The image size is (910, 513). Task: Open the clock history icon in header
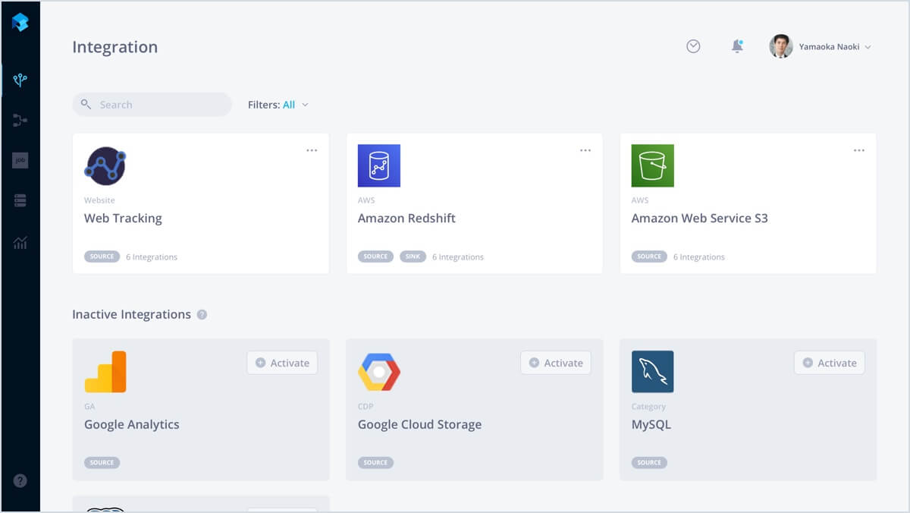click(x=693, y=46)
